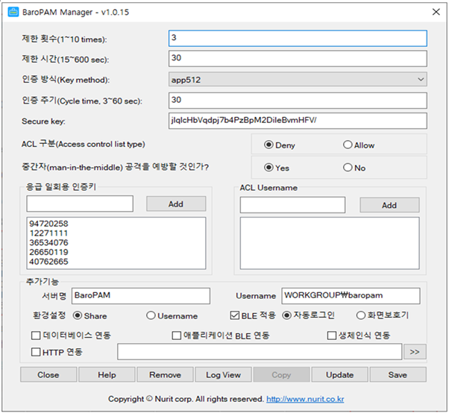
Task: Click the grayed Copy button
Action: [x=281, y=375]
